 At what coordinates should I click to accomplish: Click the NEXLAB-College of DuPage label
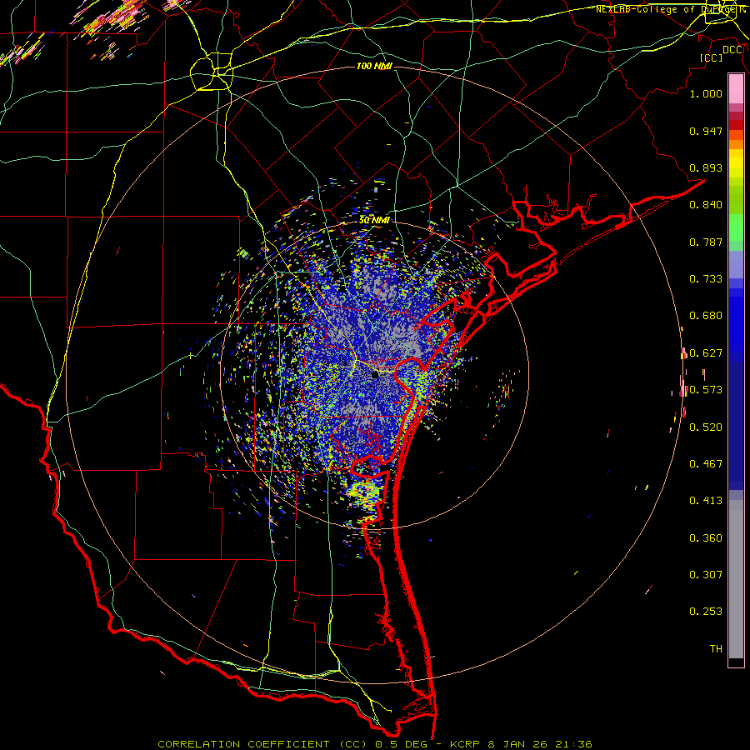[671, 9]
